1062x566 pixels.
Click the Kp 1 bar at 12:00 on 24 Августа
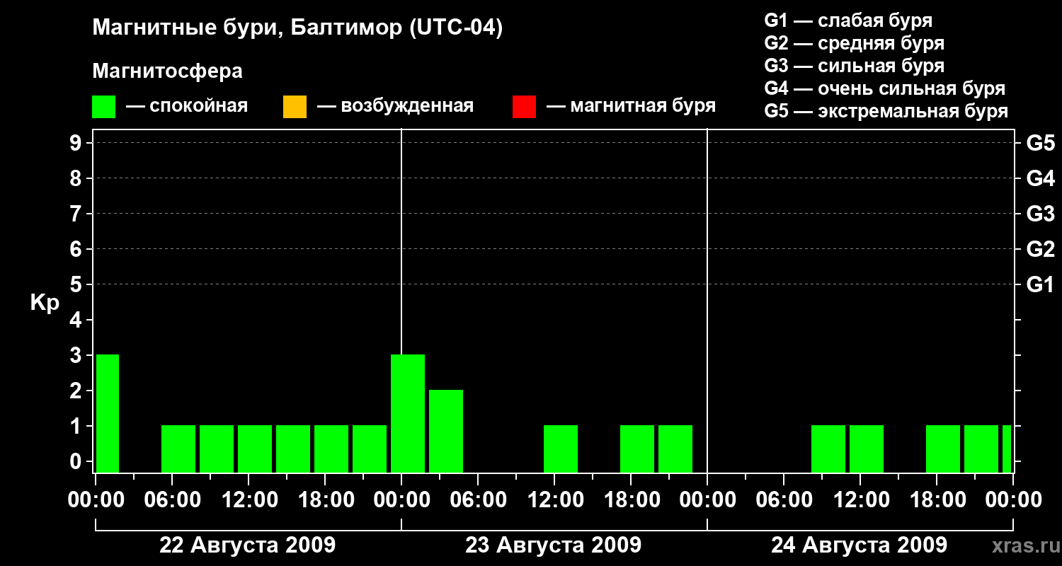pos(867,449)
